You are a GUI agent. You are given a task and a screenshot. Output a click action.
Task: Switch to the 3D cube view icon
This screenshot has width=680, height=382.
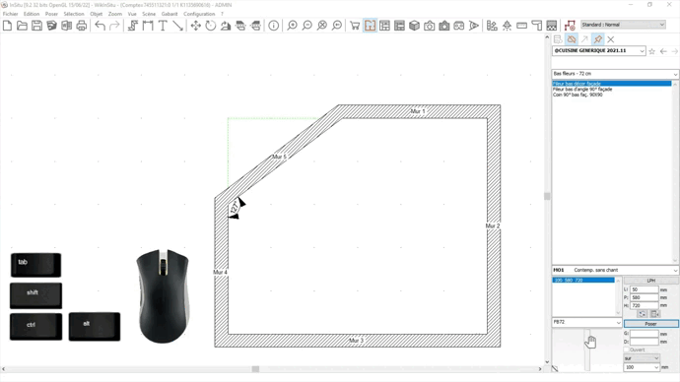point(414,26)
